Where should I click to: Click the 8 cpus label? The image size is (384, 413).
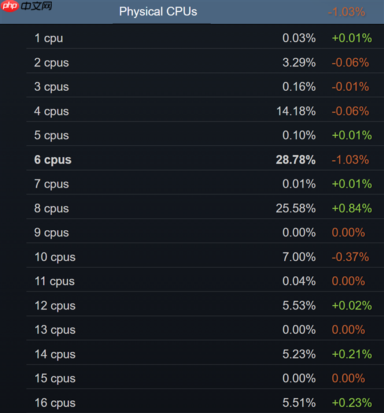point(51,208)
